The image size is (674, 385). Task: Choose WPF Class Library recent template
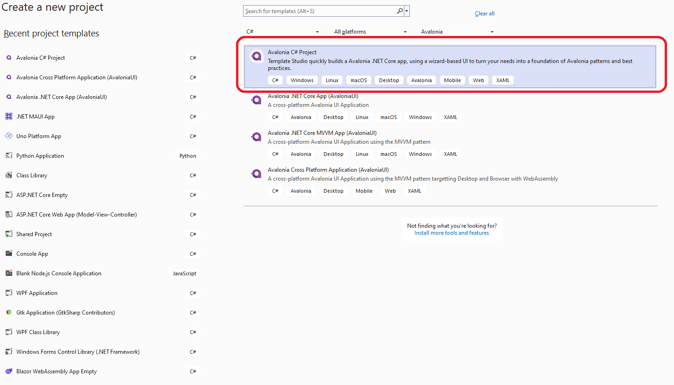tap(101, 332)
